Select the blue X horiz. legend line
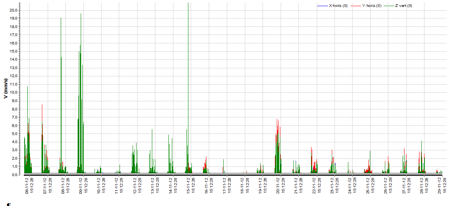The height and width of the screenshot is (206, 451). point(322,6)
